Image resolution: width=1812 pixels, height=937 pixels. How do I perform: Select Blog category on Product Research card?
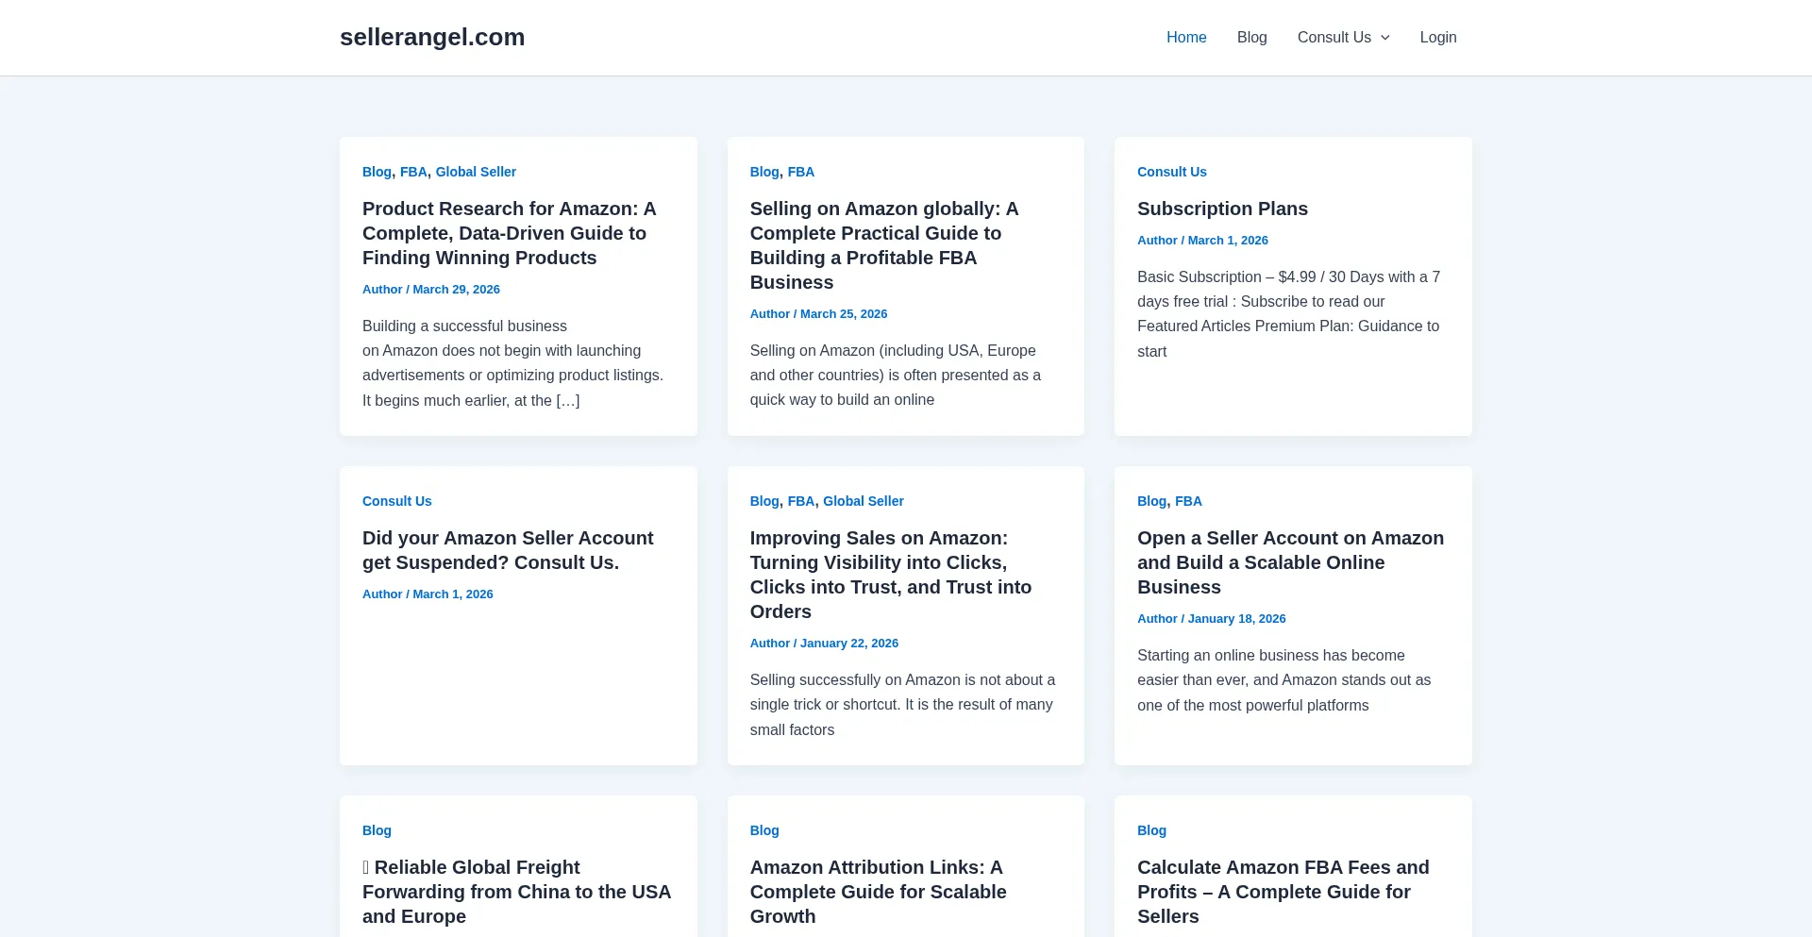click(377, 172)
